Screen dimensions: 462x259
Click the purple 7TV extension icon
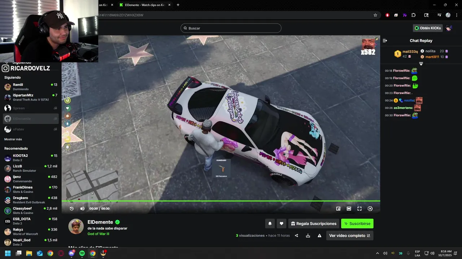tap(405, 15)
